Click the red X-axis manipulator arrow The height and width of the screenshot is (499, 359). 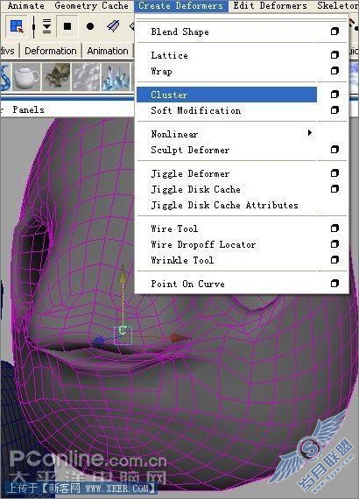179,338
